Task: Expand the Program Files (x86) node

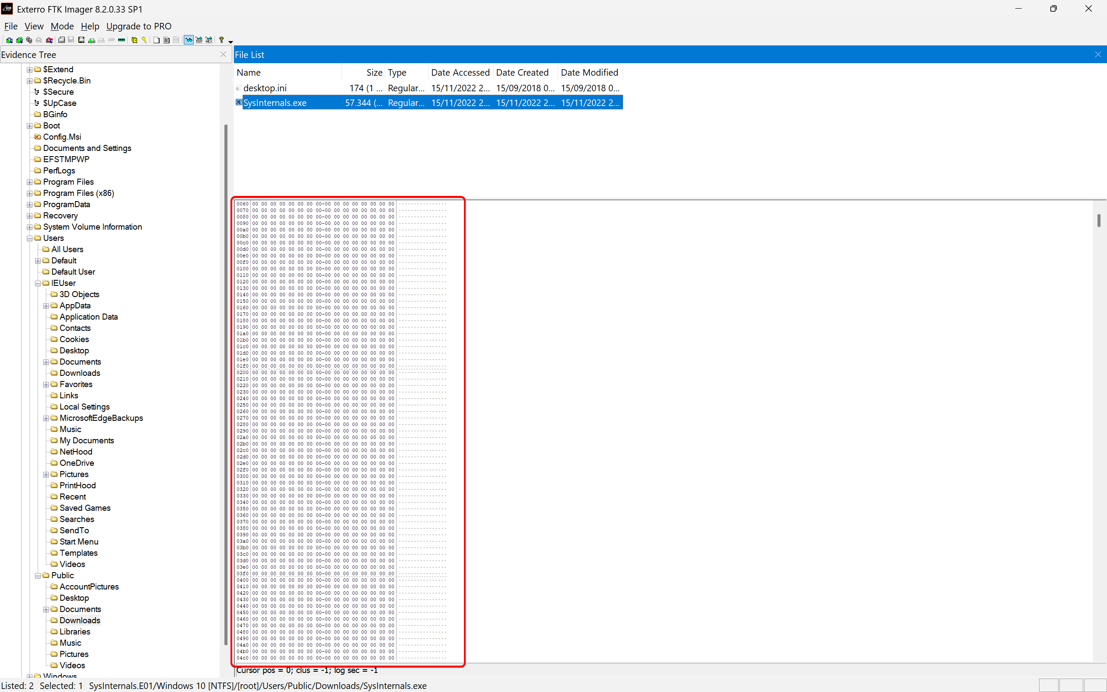Action: tap(30, 194)
